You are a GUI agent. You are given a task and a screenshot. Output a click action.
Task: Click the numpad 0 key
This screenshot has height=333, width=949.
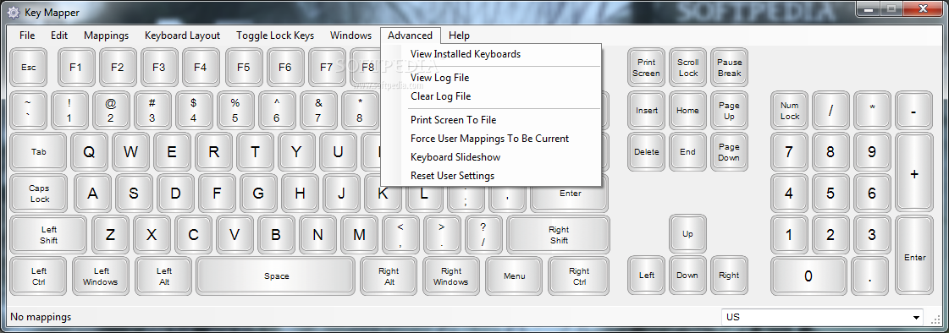tap(808, 276)
